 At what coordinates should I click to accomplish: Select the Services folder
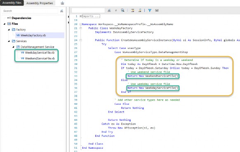pyautogui.click(x=21, y=41)
